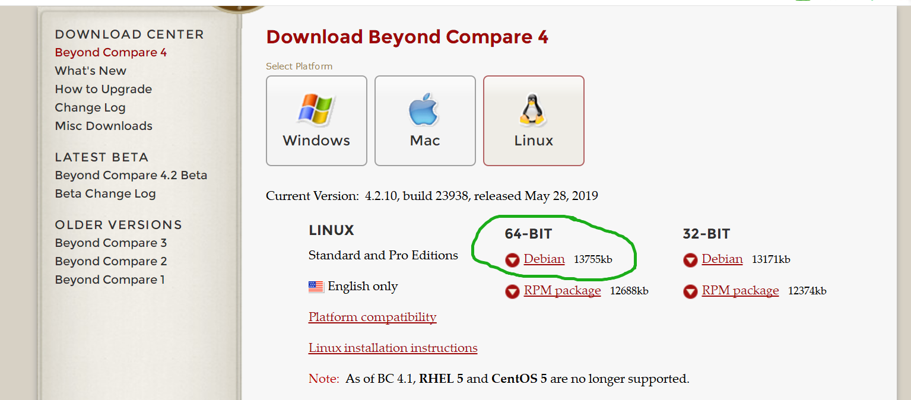Open the Change Log page

coord(90,107)
